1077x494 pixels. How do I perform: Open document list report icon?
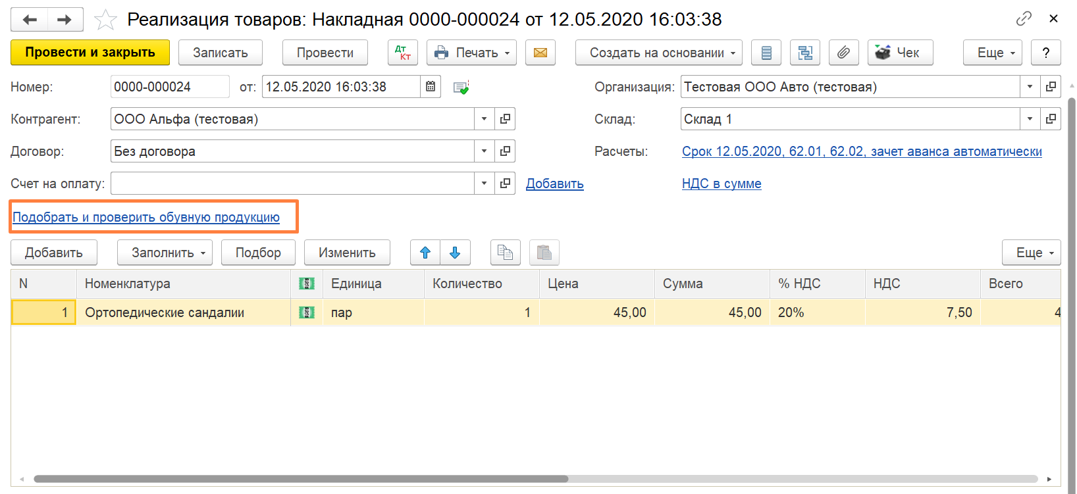tap(766, 53)
